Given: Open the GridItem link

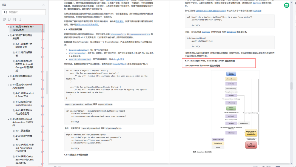Looking at the screenshot, I should (x=231, y=32).
